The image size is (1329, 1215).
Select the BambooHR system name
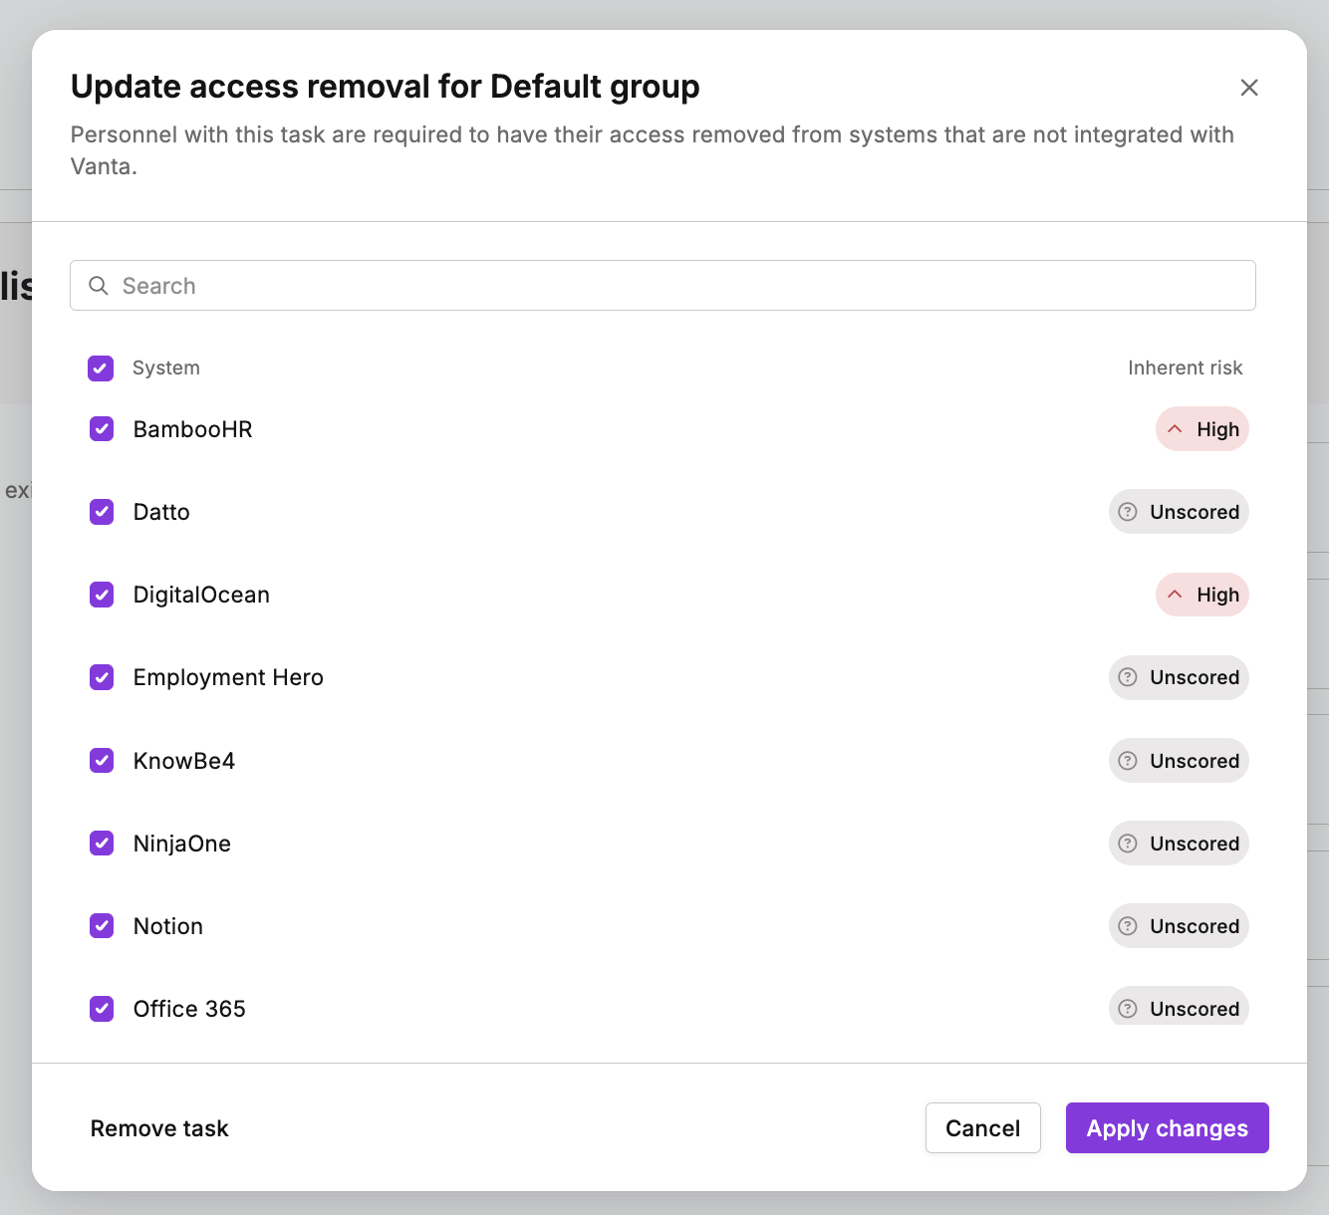tap(193, 429)
